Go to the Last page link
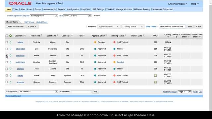 click(x=200, y=92)
